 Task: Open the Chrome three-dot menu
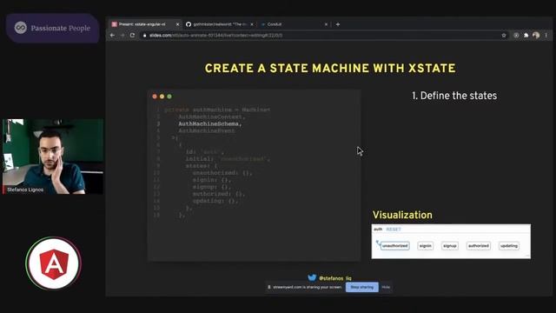(546, 35)
